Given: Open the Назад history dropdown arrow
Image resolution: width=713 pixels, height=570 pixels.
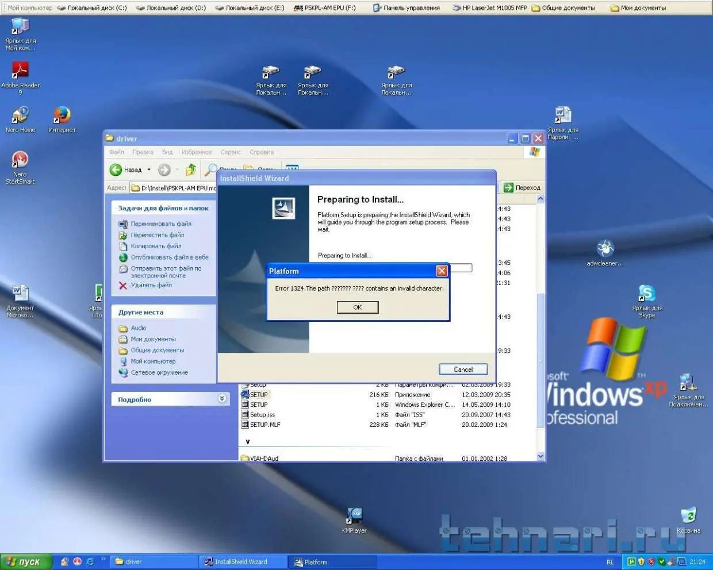Looking at the screenshot, I should [149, 170].
